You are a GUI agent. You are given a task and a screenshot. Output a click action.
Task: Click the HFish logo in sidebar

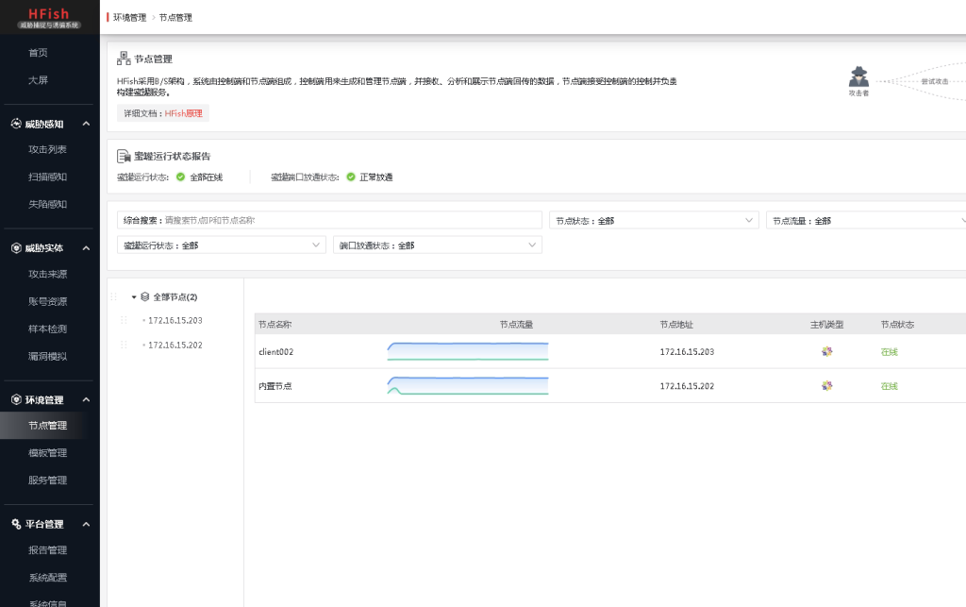tap(50, 17)
